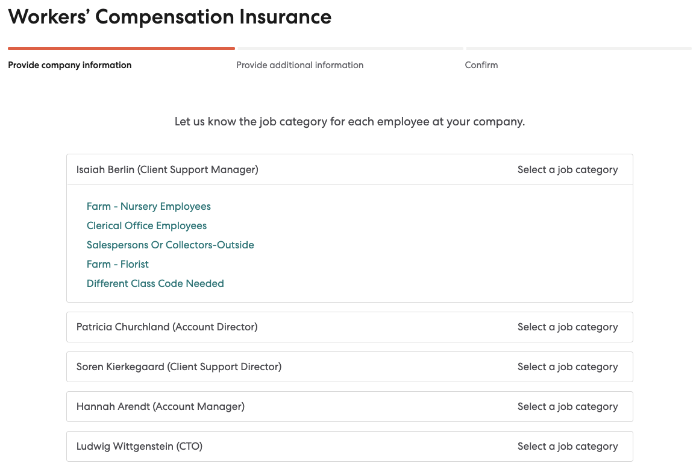699x469 pixels.
Task: Go to Provide additional information step
Action: [300, 65]
